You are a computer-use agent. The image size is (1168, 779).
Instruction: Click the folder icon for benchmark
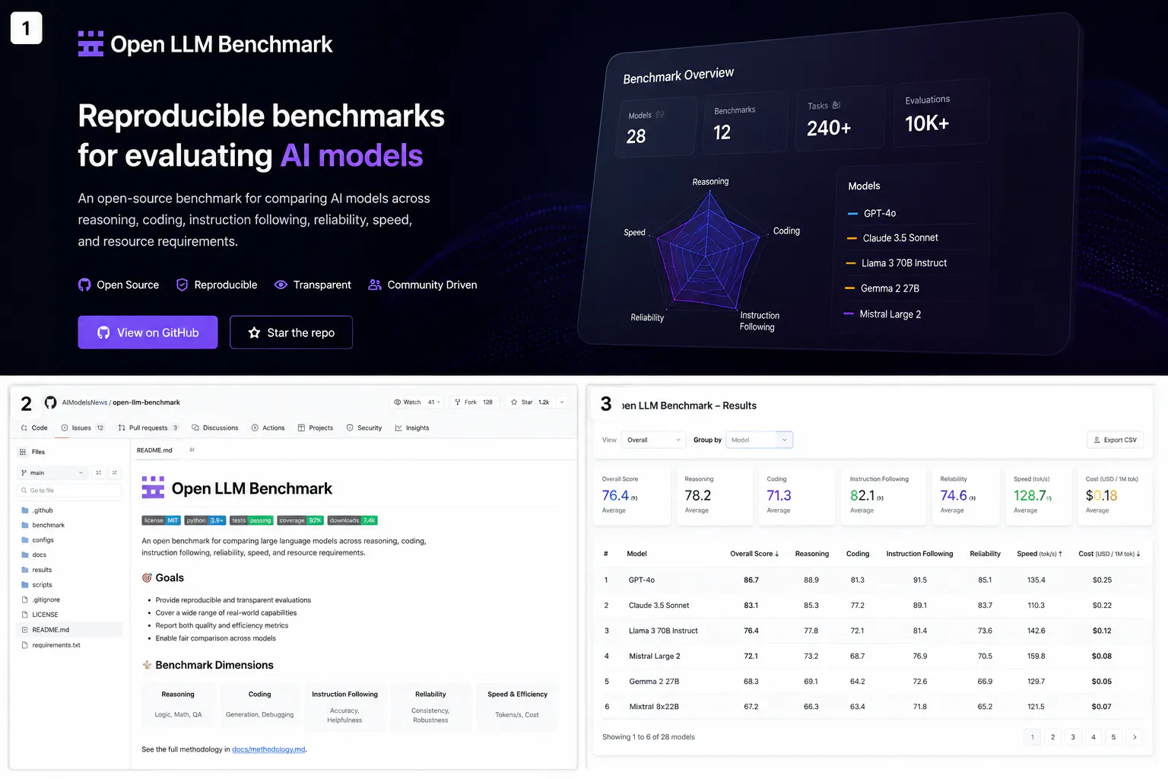[25, 525]
